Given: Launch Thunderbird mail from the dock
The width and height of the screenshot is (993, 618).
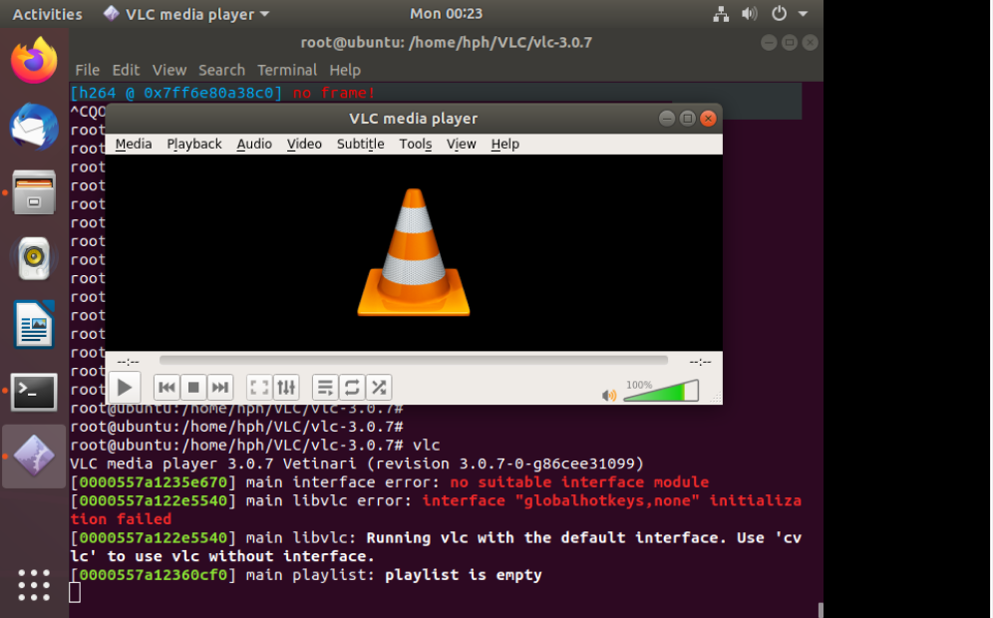Looking at the screenshot, I should (34, 126).
